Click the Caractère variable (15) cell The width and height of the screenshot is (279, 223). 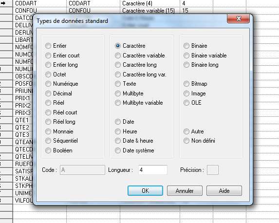(x=150, y=11)
